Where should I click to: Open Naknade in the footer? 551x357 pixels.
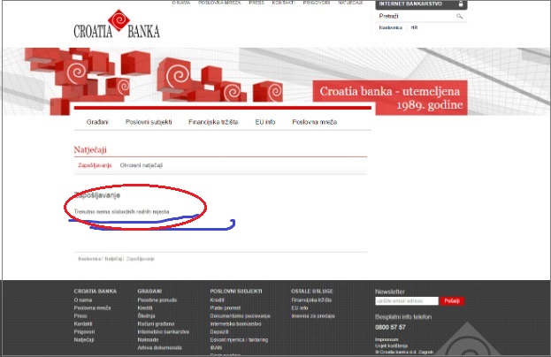(x=148, y=340)
